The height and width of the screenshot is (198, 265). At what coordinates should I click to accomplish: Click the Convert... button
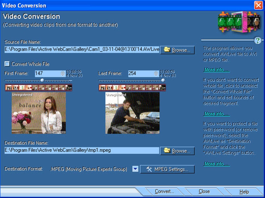[164, 192]
